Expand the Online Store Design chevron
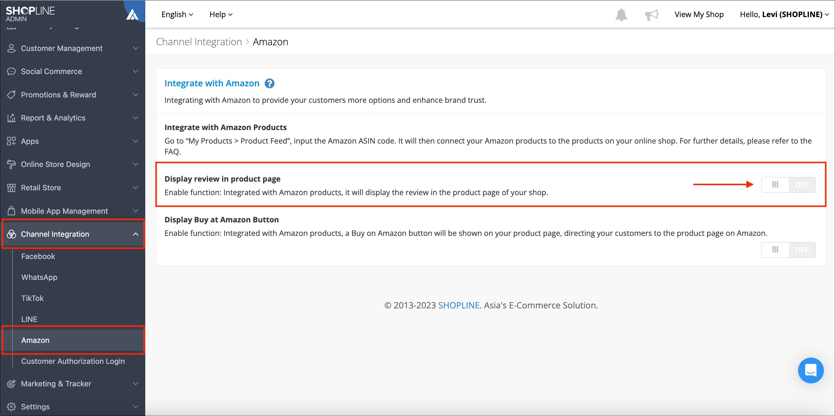Screen dimensions: 835x416 [135, 165]
